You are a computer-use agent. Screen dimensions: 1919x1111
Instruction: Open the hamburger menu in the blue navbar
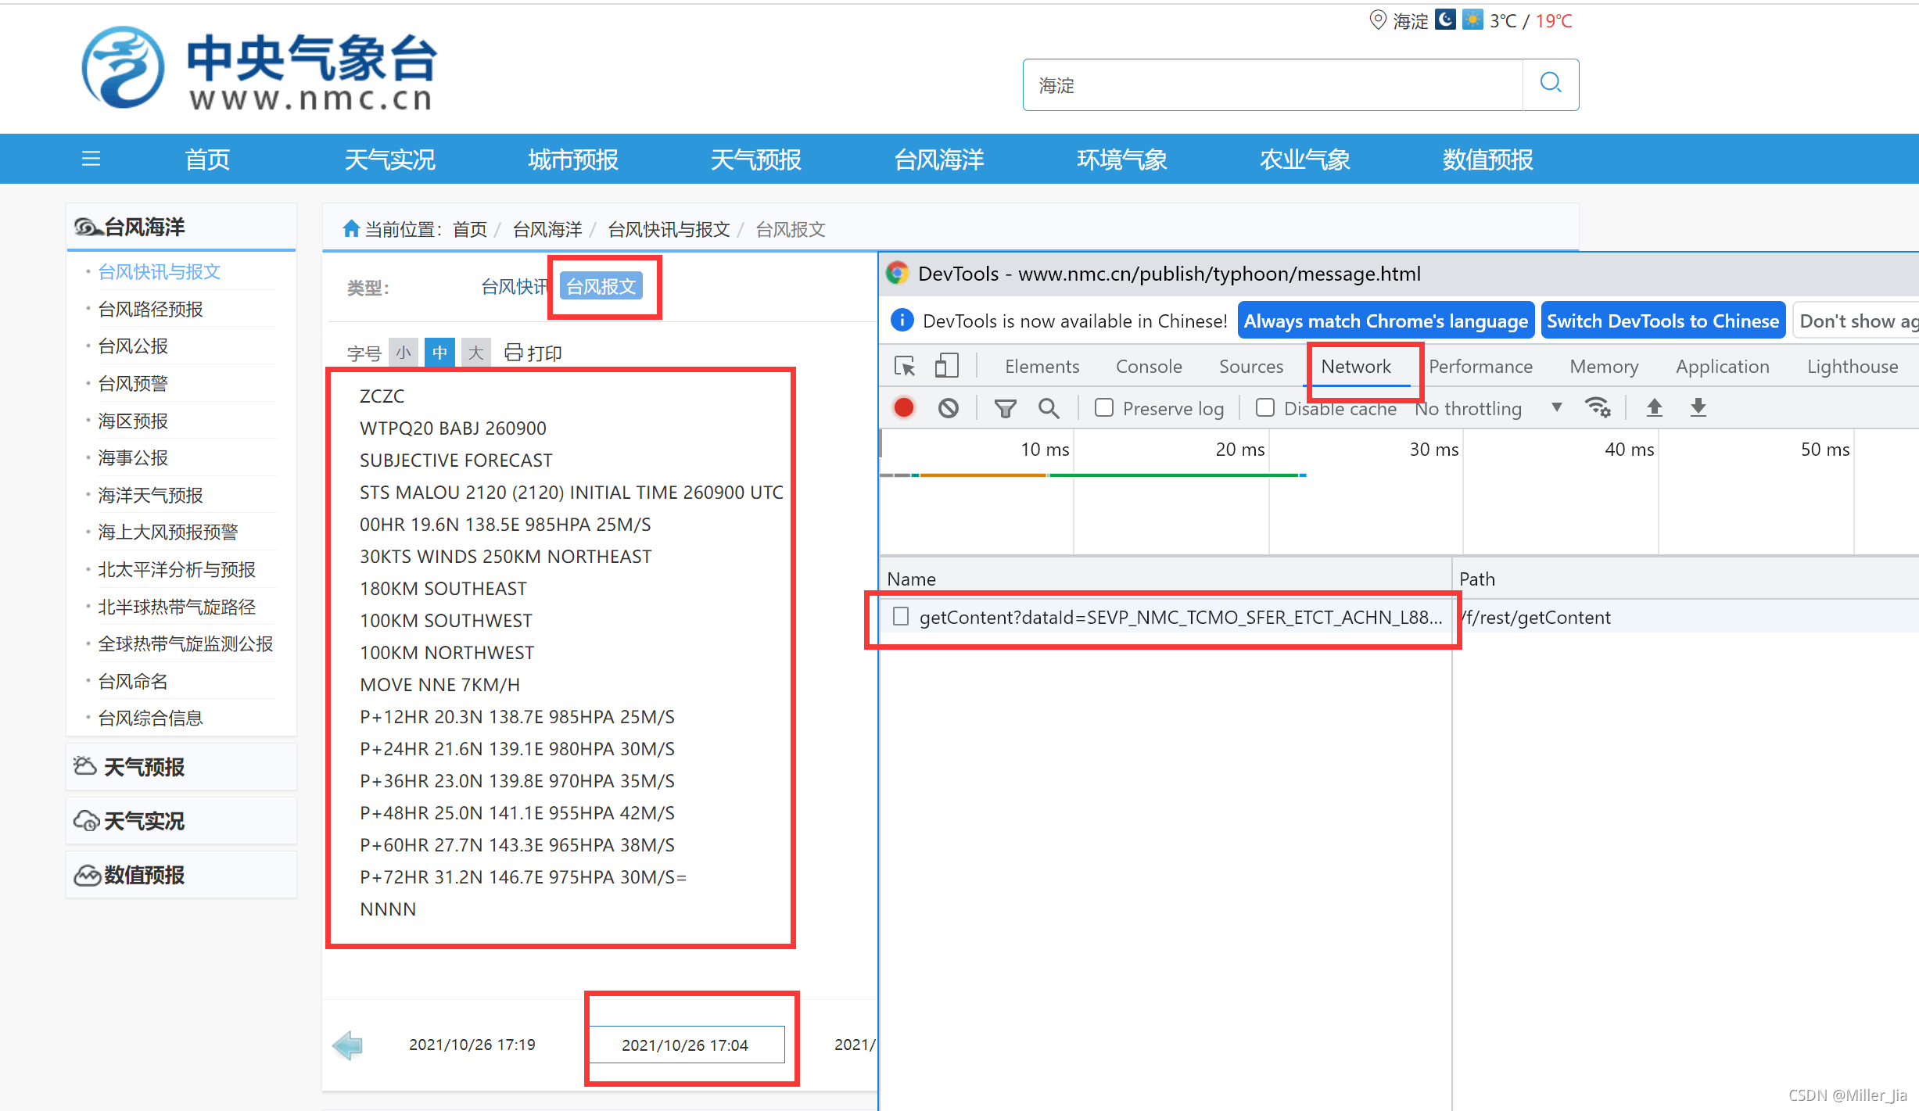tap(91, 159)
